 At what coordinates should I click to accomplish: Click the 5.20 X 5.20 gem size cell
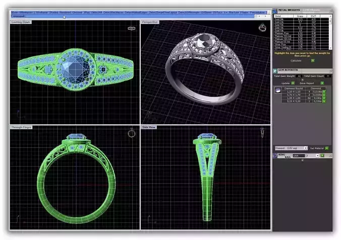294,101
